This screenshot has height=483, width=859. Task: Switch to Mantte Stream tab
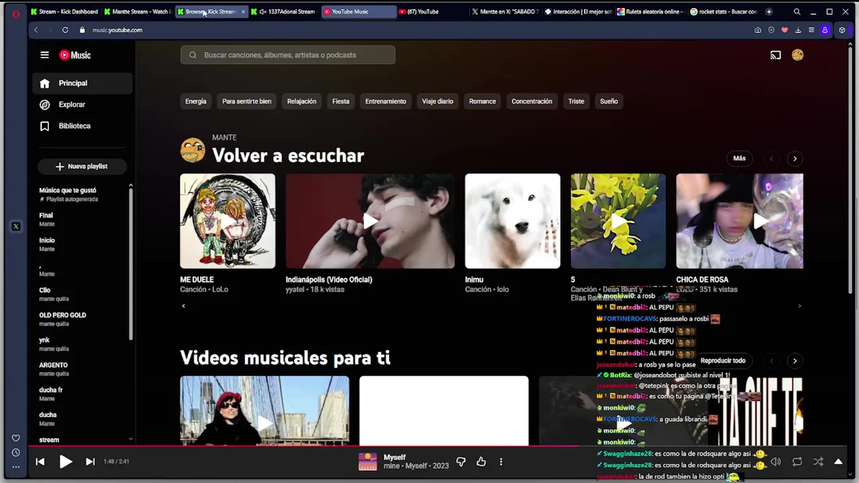tap(138, 11)
